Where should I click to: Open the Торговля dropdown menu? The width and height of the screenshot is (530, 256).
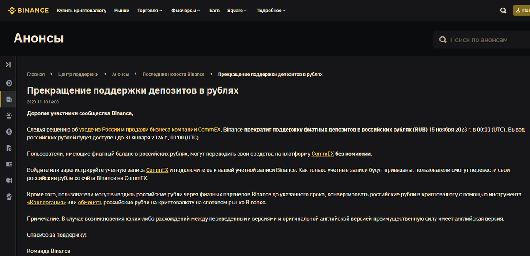tap(149, 10)
